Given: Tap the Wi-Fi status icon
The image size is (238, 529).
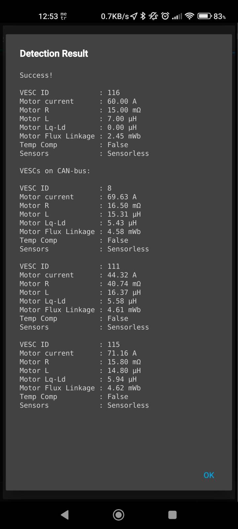Looking at the screenshot, I should 189,16.
